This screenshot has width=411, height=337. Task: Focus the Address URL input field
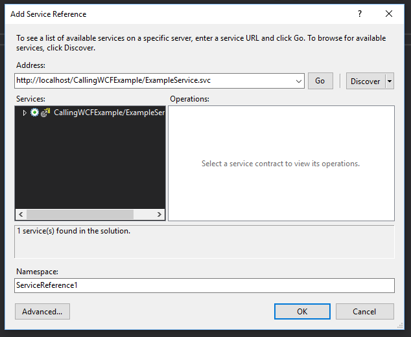pyautogui.click(x=155, y=81)
